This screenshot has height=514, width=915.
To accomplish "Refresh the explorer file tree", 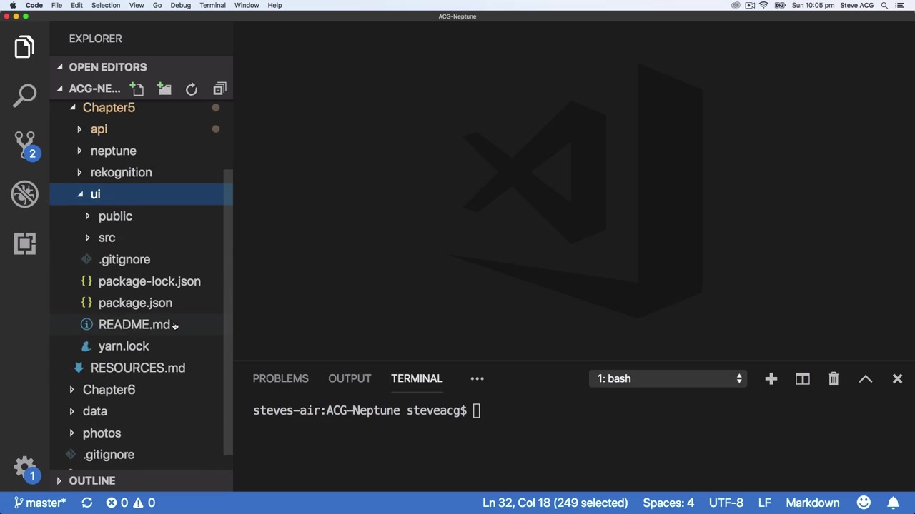I will coord(192,89).
